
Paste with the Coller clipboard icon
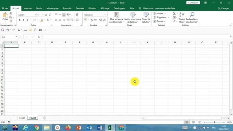pyautogui.click(x=5, y=15)
